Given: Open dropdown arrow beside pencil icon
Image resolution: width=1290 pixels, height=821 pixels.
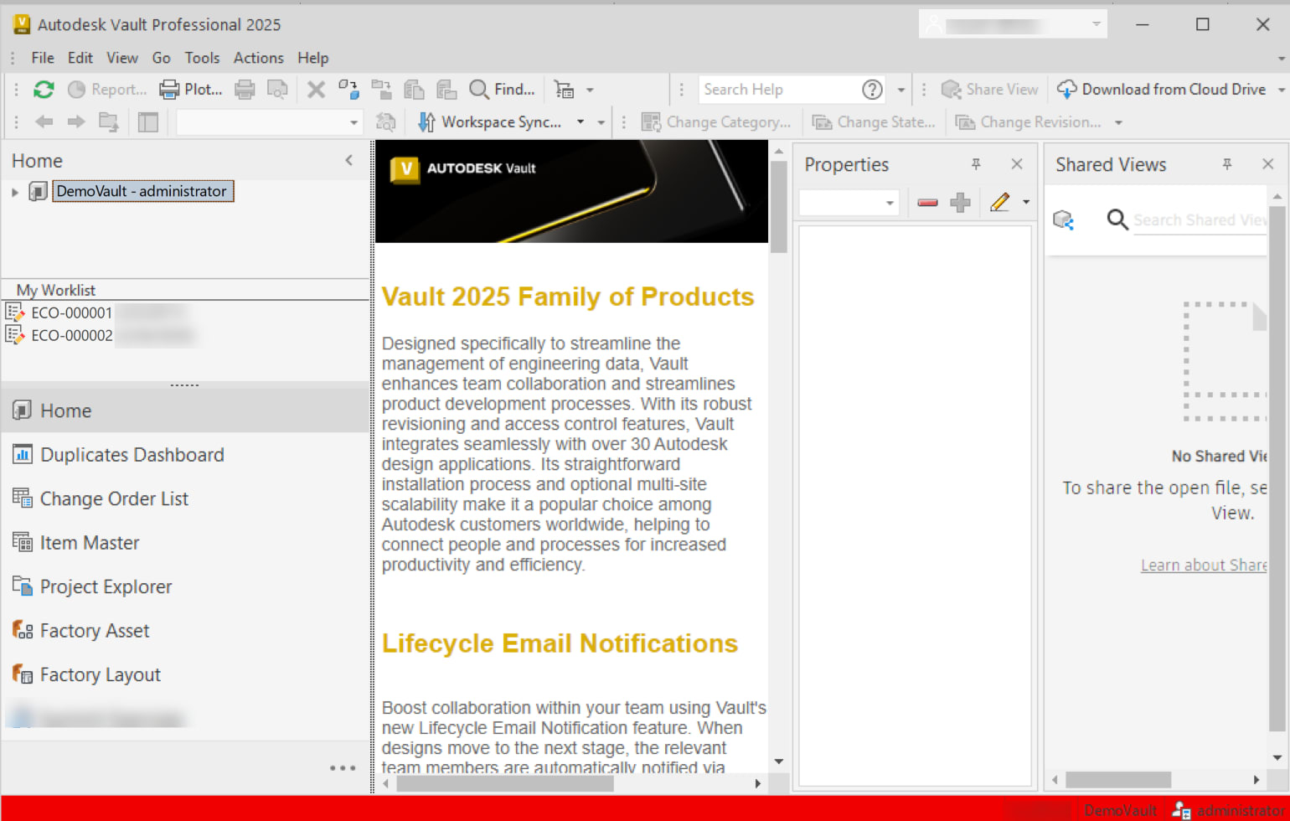Looking at the screenshot, I should coord(1026,203).
